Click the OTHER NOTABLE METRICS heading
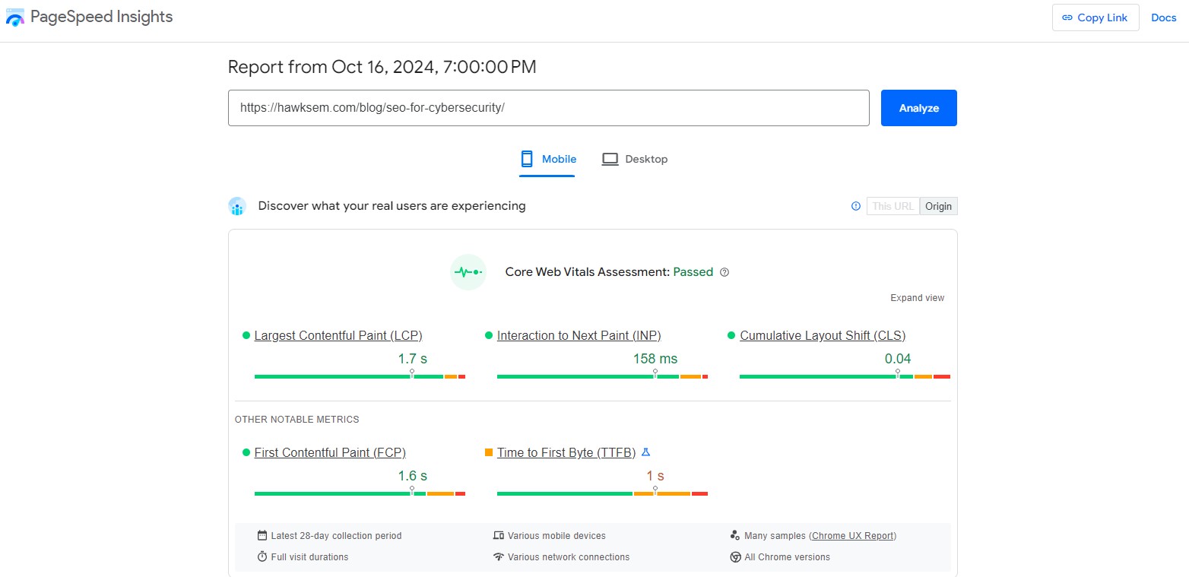Screen dimensions: 1189x577 [x=297, y=420]
